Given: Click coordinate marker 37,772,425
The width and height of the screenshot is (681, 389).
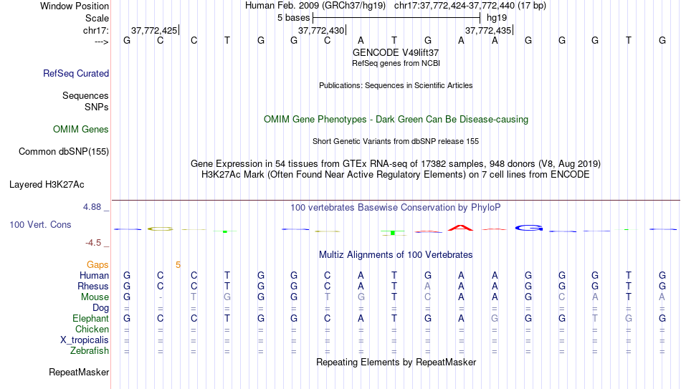Looking at the screenshot, I should [x=154, y=30].
